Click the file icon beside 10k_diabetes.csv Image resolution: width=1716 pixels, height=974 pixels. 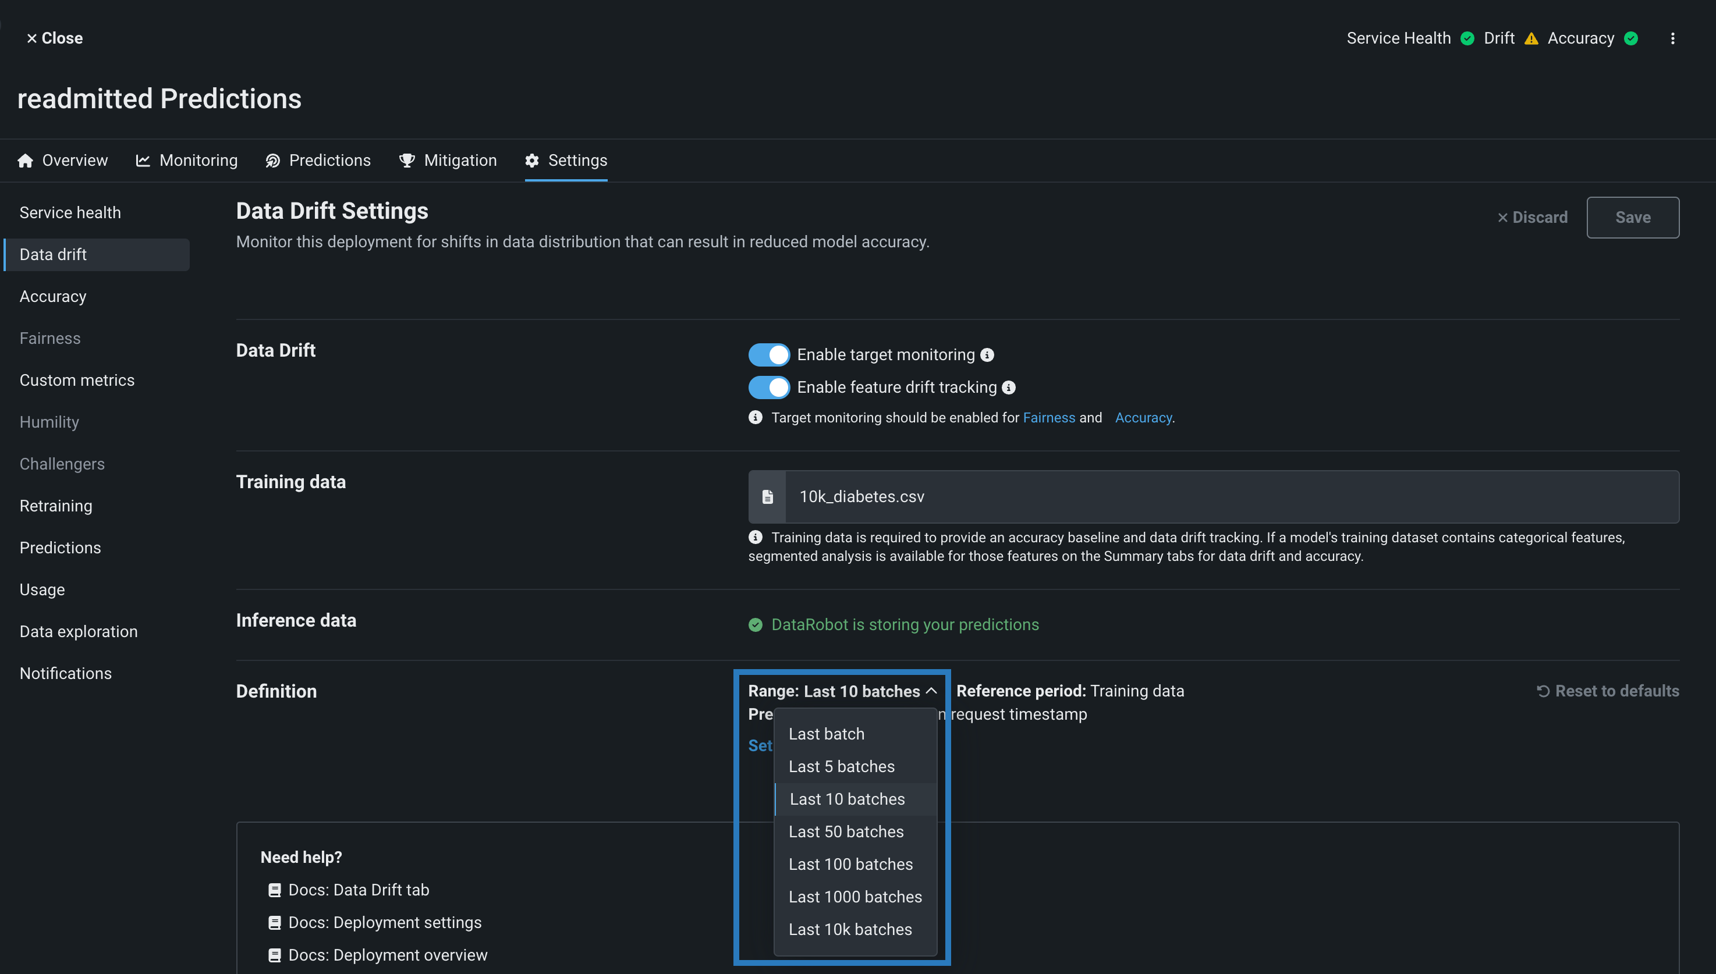(x=767, y=496)
